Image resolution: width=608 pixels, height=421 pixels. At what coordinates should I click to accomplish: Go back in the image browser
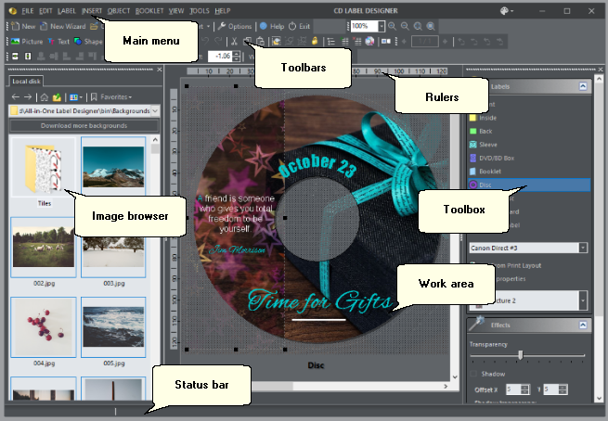(15, 96)
